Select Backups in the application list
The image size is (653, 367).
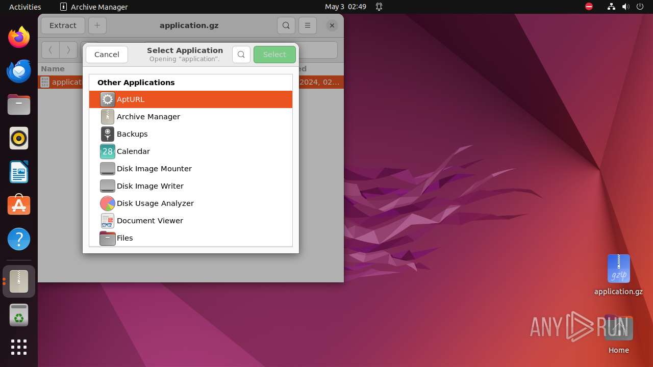pos(191,134)
